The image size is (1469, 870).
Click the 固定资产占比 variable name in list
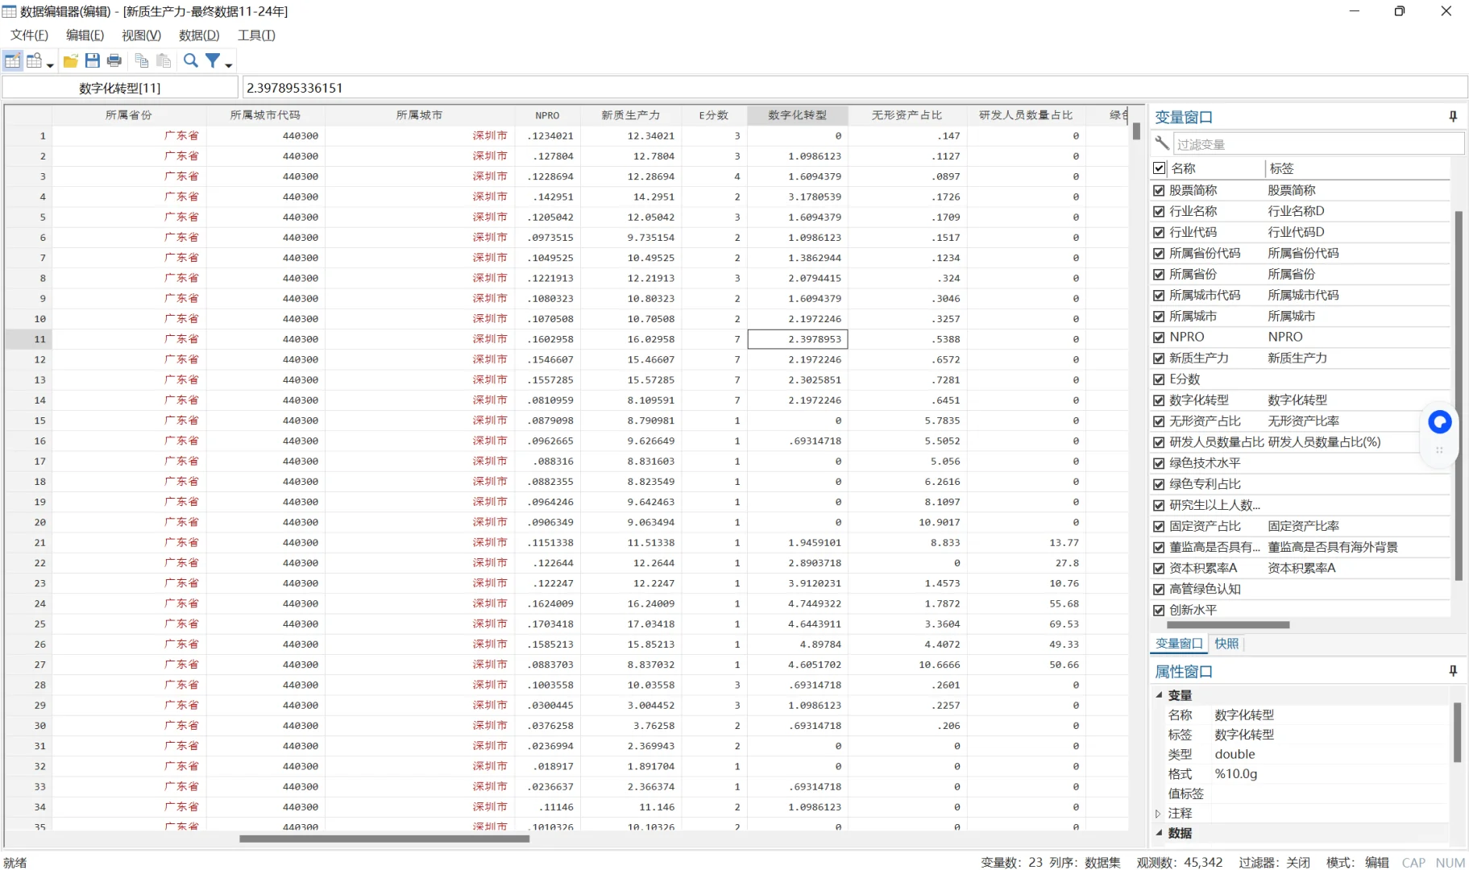[1205, 526]
